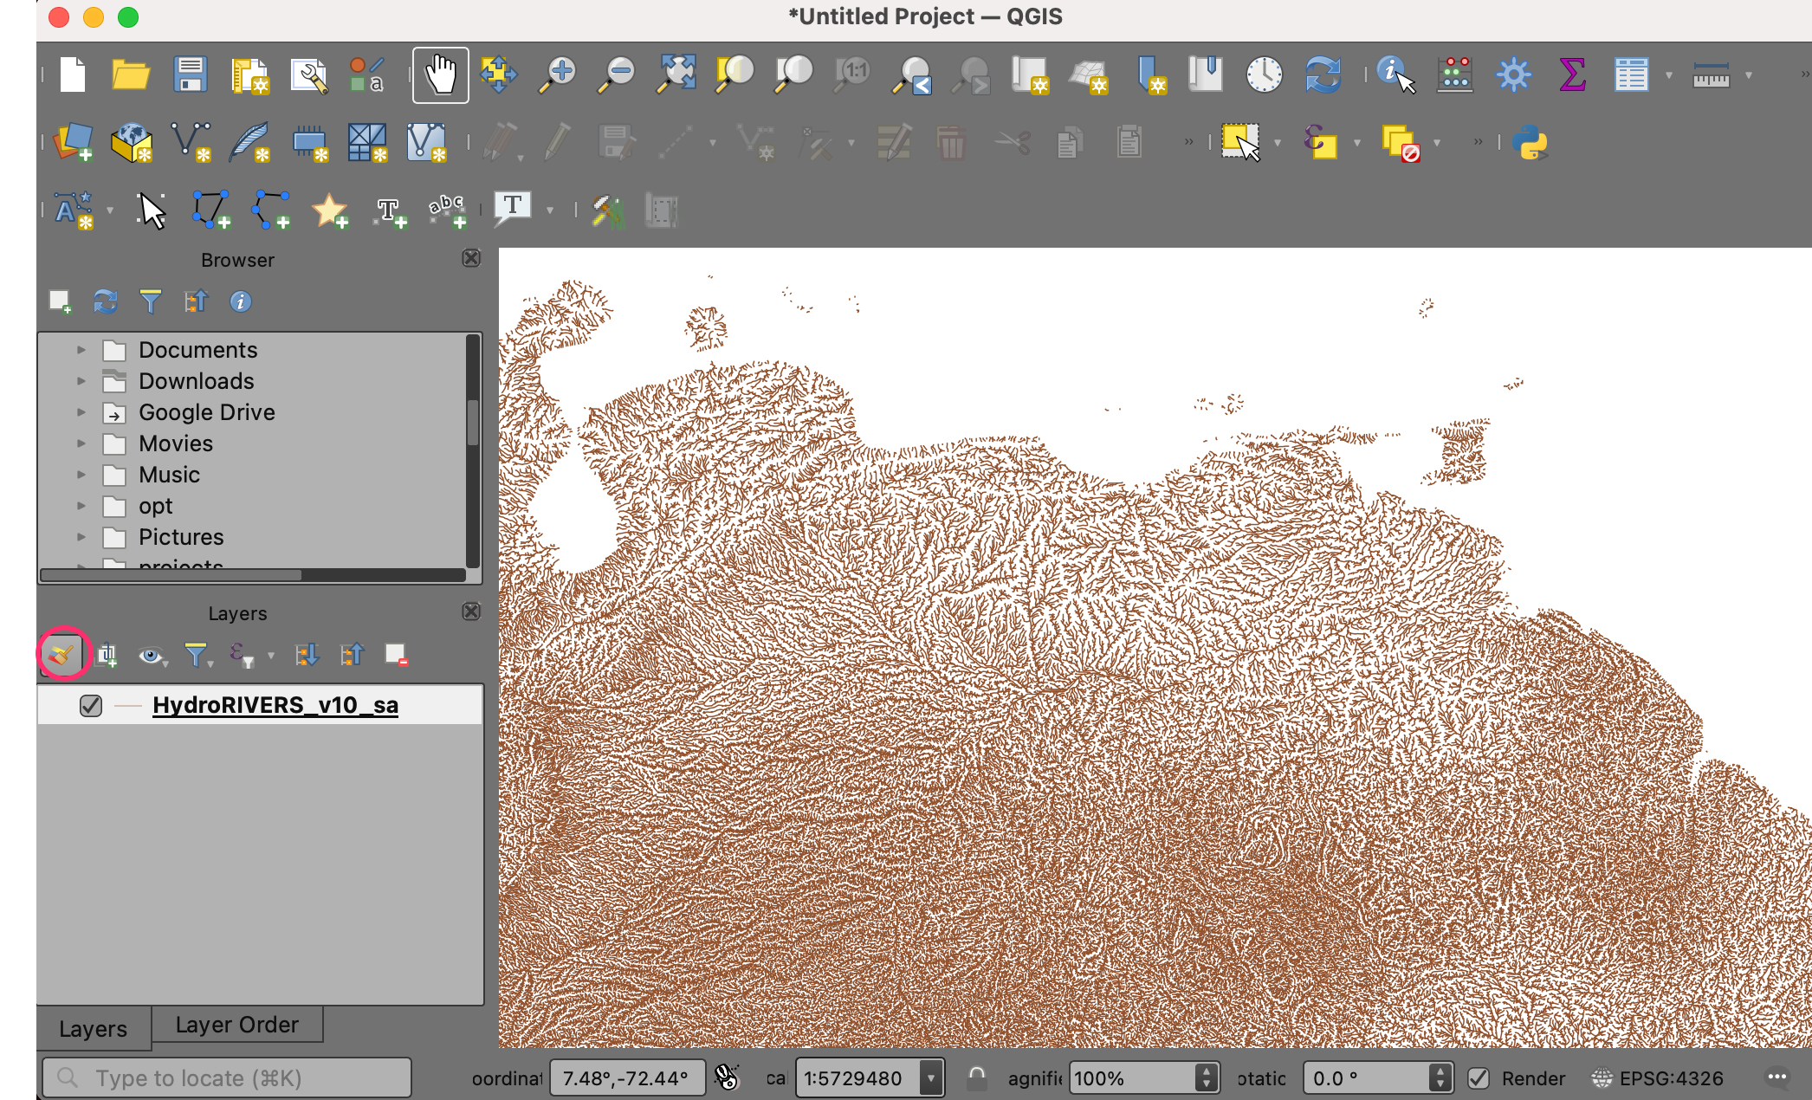Click the Type to locate search field
This screenshot has height=1100, width=1812.
227,1078
